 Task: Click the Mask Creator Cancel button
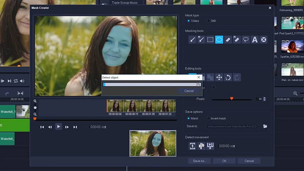(x=249, y=161)
